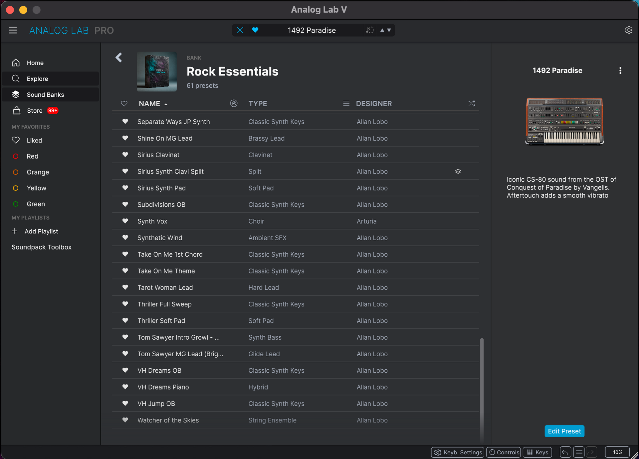Click the CS-80 instrument image
Image resolution: width=639 pixels, height=459 pixels.
pos(564,121)
